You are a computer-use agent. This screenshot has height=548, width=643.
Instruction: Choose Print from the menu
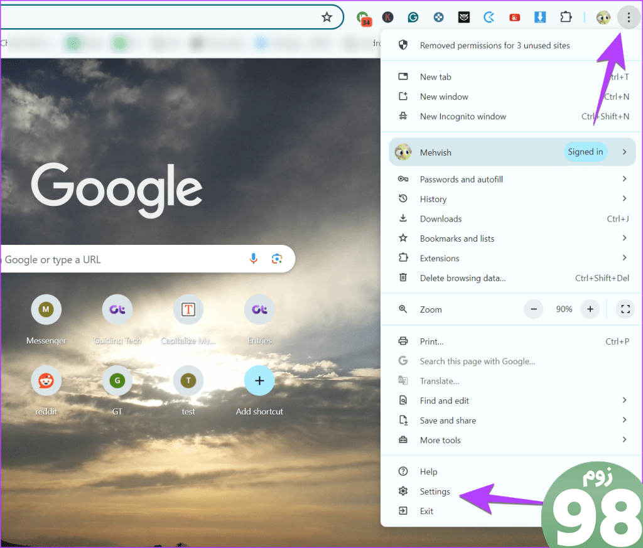click(511, 341)
